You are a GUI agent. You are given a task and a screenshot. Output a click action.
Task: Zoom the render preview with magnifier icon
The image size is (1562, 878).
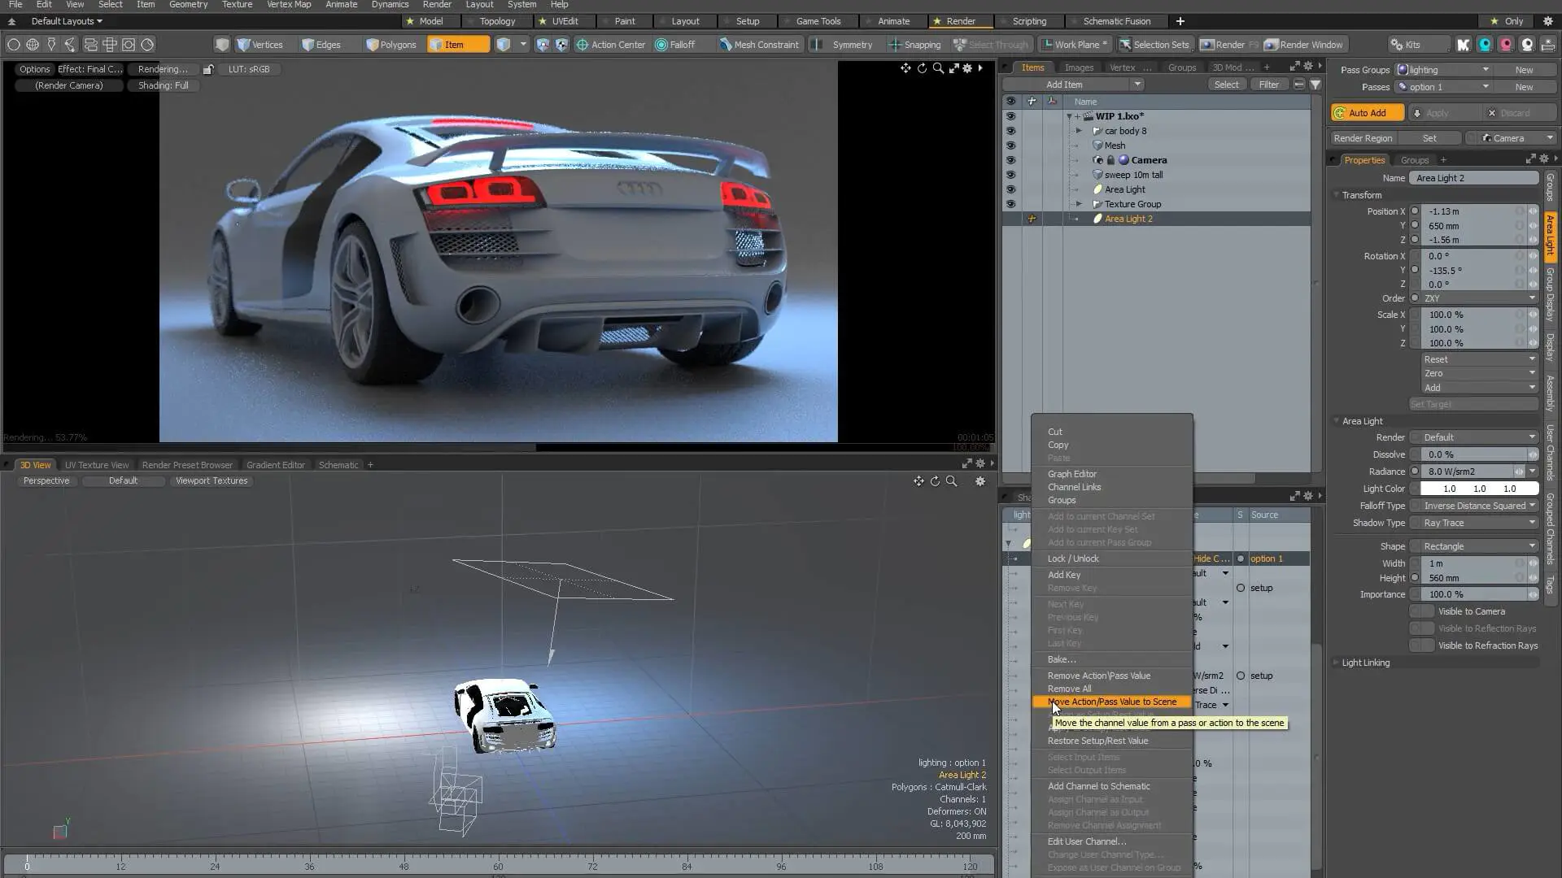tap(938, 68)
